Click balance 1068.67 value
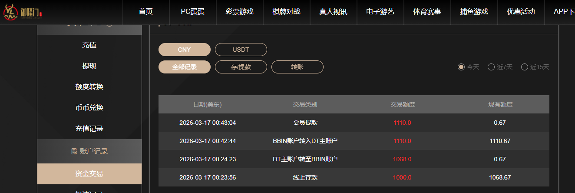575x193 pixels. click(x=500, y=177)
